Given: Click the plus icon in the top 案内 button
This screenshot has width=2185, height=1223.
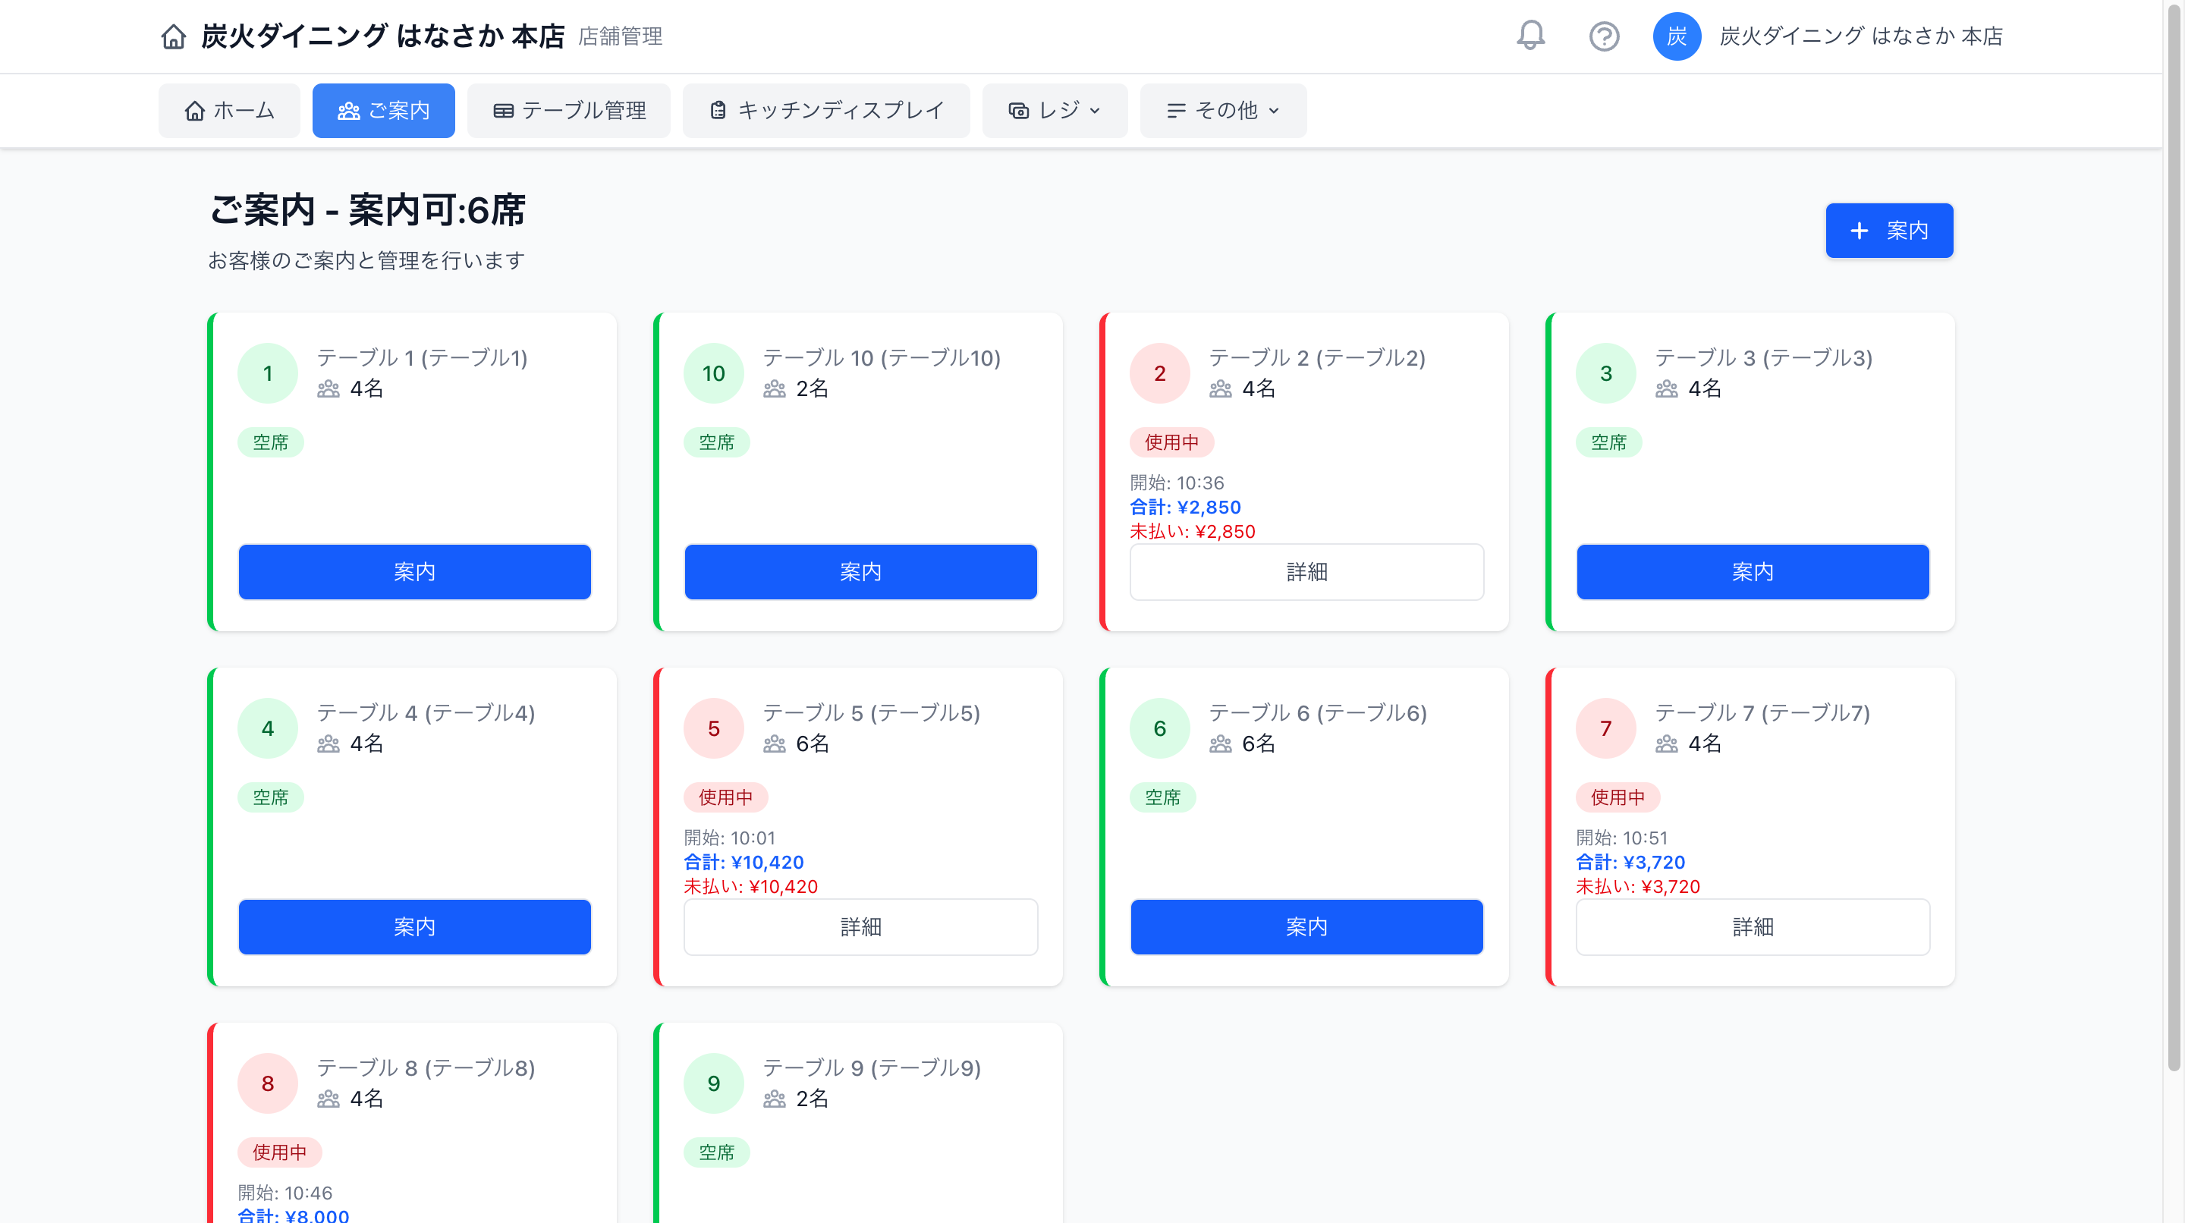Looking at the screenshot, I should point(1860,231).
